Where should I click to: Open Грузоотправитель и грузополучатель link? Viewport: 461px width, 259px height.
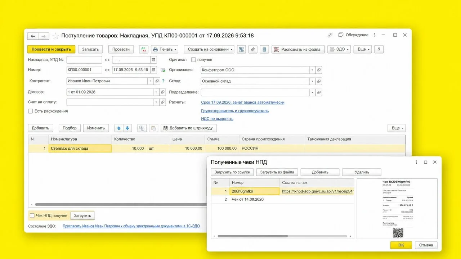(x=235, y=111)
